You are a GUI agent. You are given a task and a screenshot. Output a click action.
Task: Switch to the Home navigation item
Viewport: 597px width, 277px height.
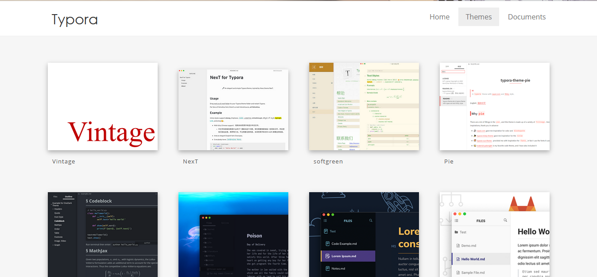click(x=439, y=17)
